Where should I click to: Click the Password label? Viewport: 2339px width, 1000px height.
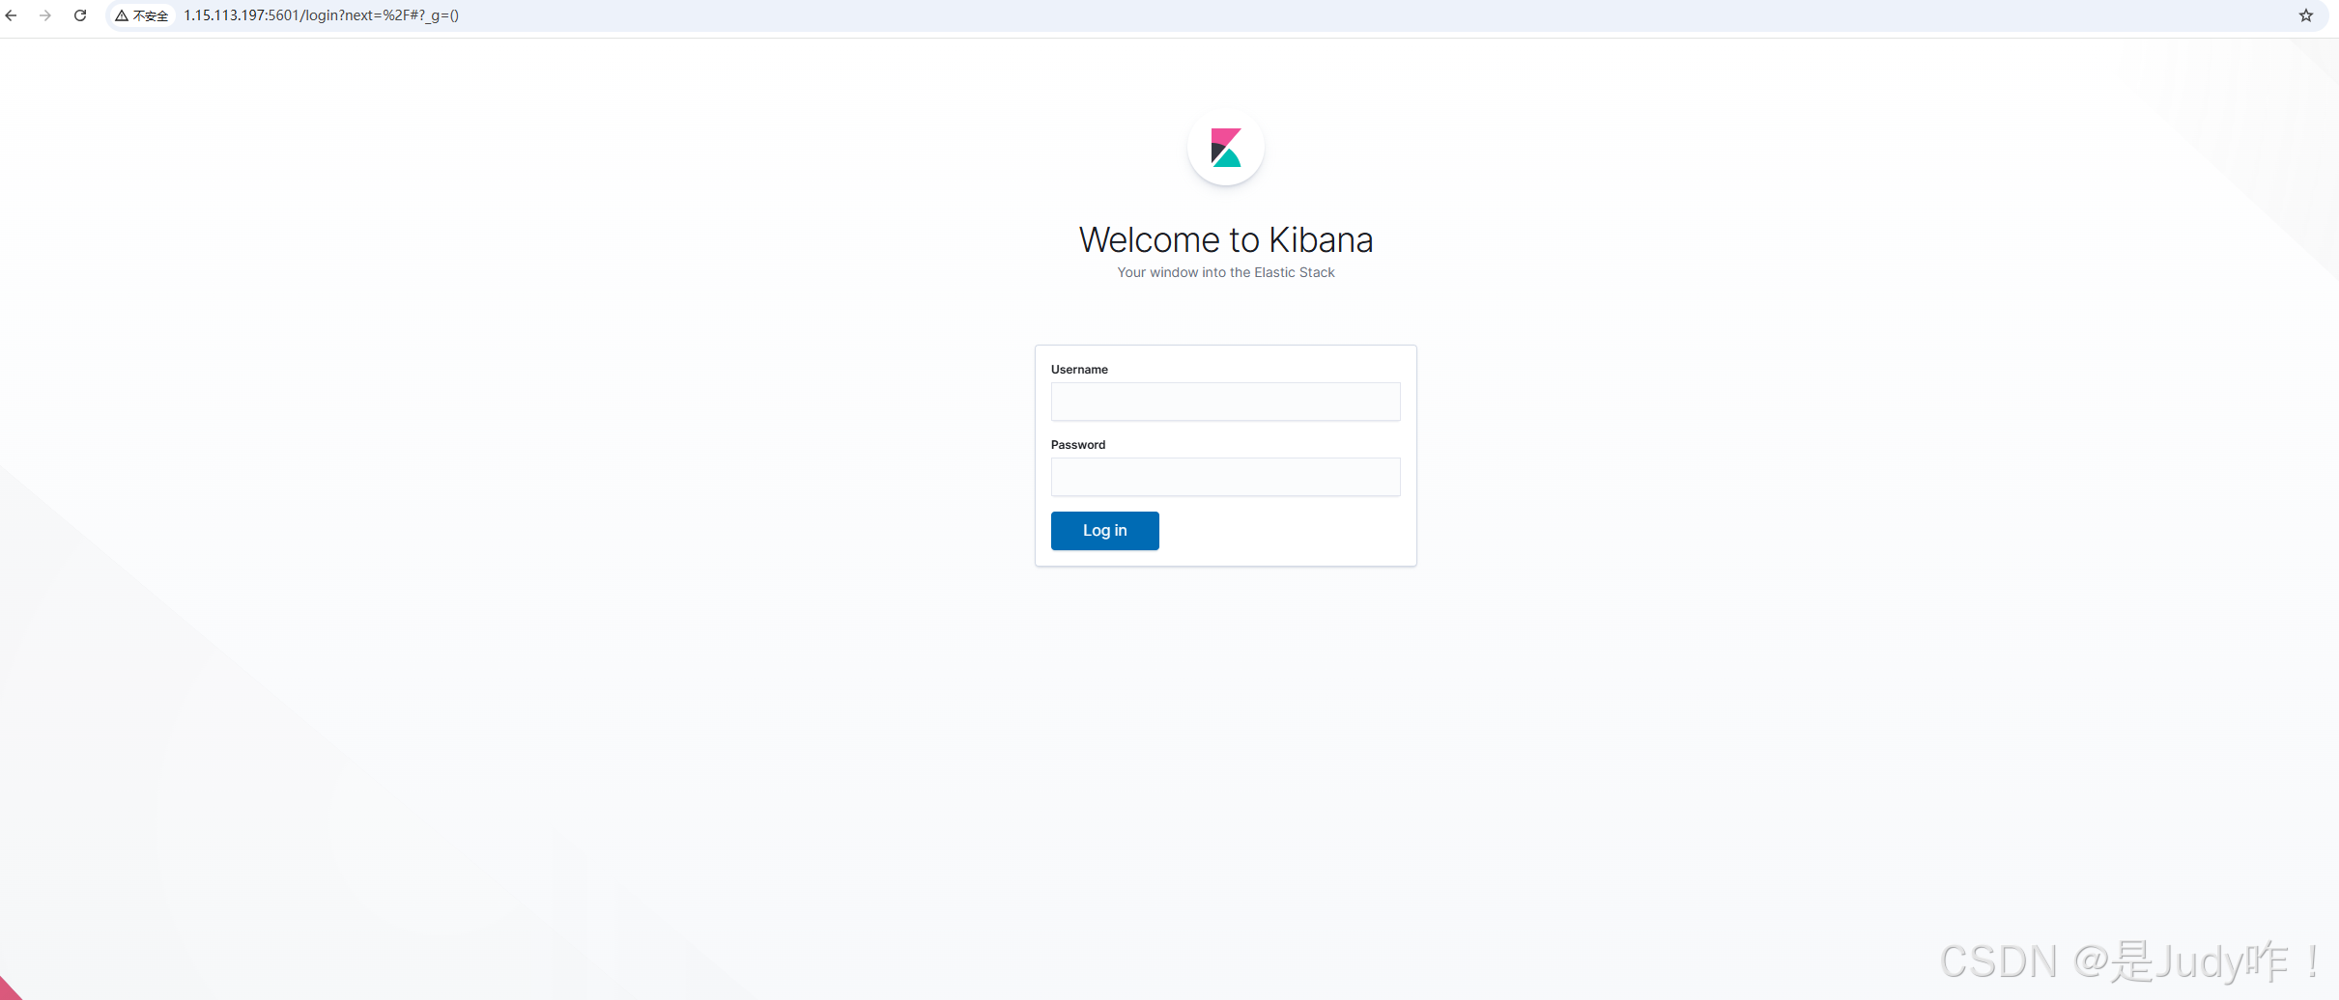click(1078, 445)
